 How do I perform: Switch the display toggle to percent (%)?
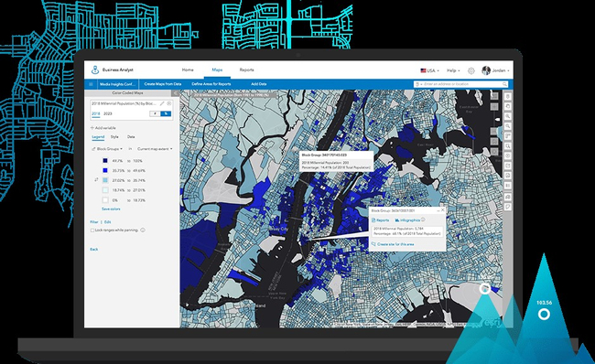(166, 113)
